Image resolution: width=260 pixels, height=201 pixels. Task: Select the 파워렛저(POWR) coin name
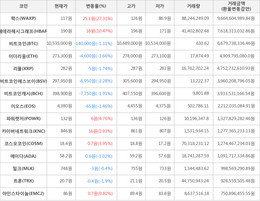tap(23, 119)
